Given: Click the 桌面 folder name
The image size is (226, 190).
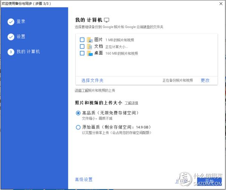Looking at the screenshot, I should point(98,53).
